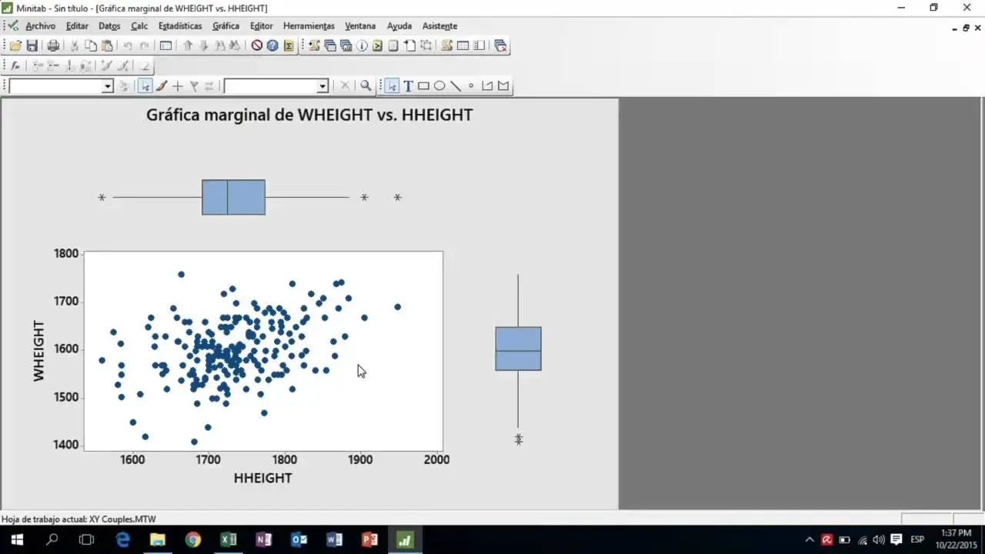Viewport: 985px width, 554px height.
Task: Expand the second empty dropdown left of the zoom icon
Action: [x=323, y=87]
